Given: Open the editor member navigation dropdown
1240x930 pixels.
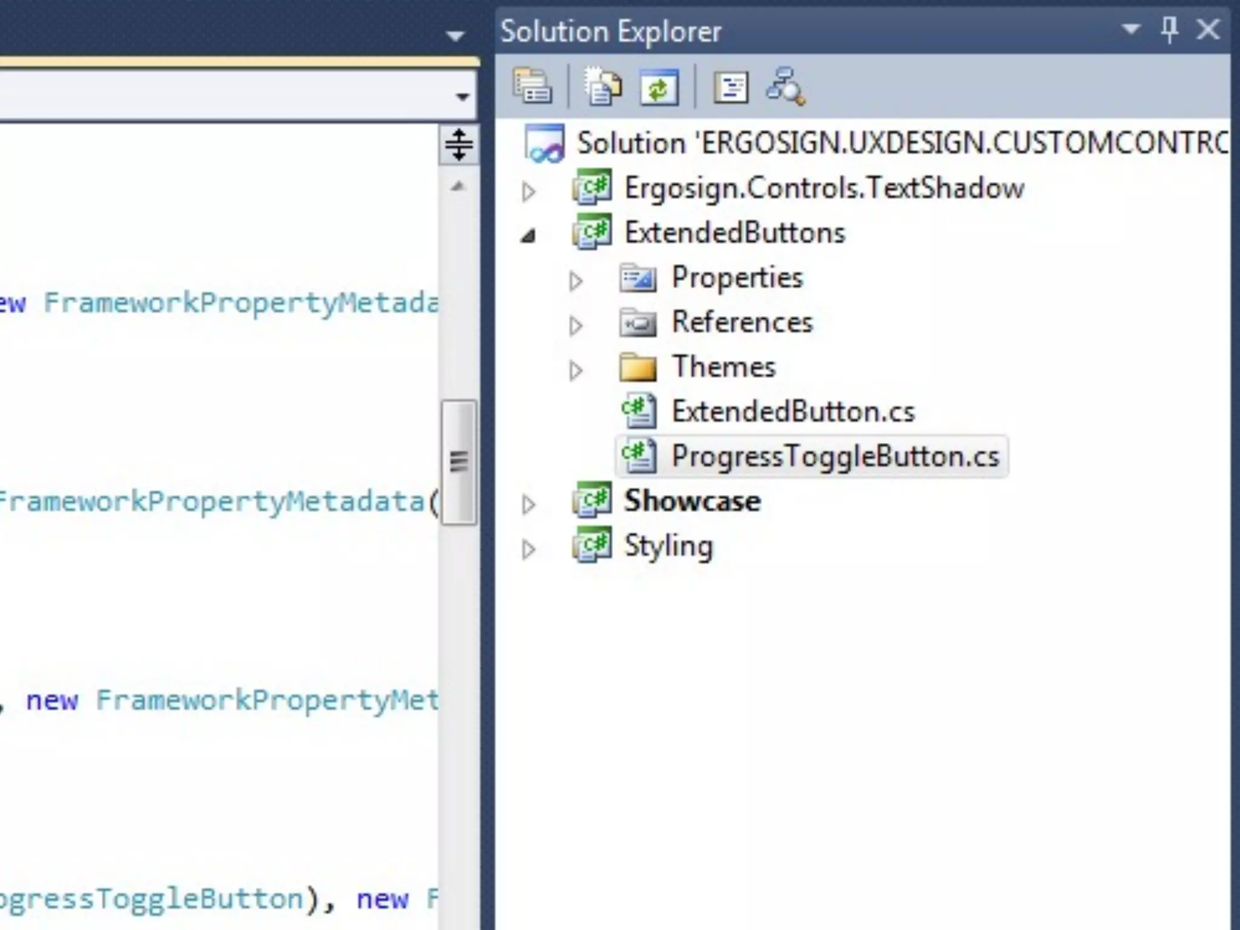Looking at the screenshot, I should point(462,97).
